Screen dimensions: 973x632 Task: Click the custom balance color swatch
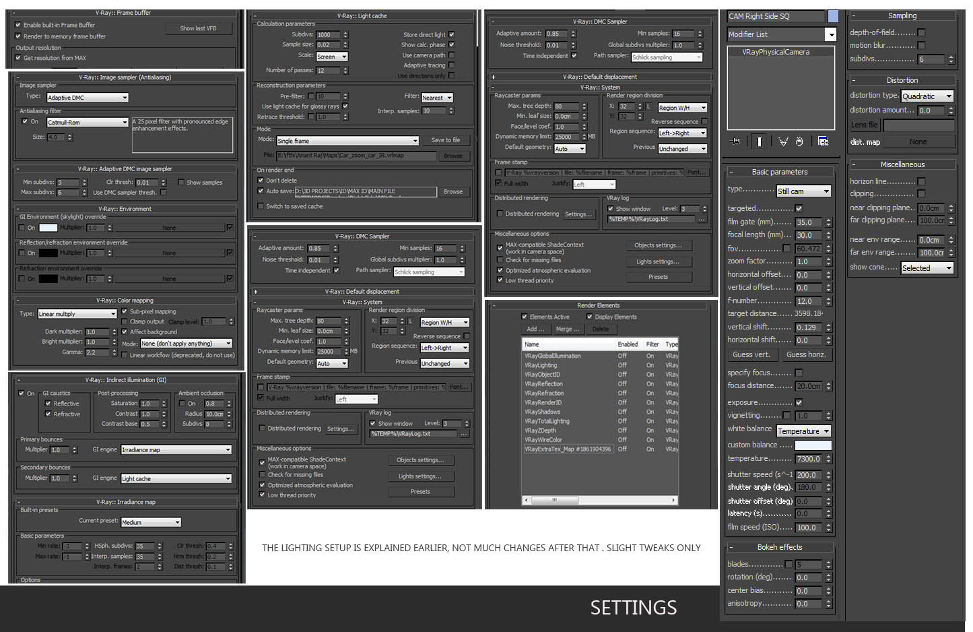[x=813, y=445]
